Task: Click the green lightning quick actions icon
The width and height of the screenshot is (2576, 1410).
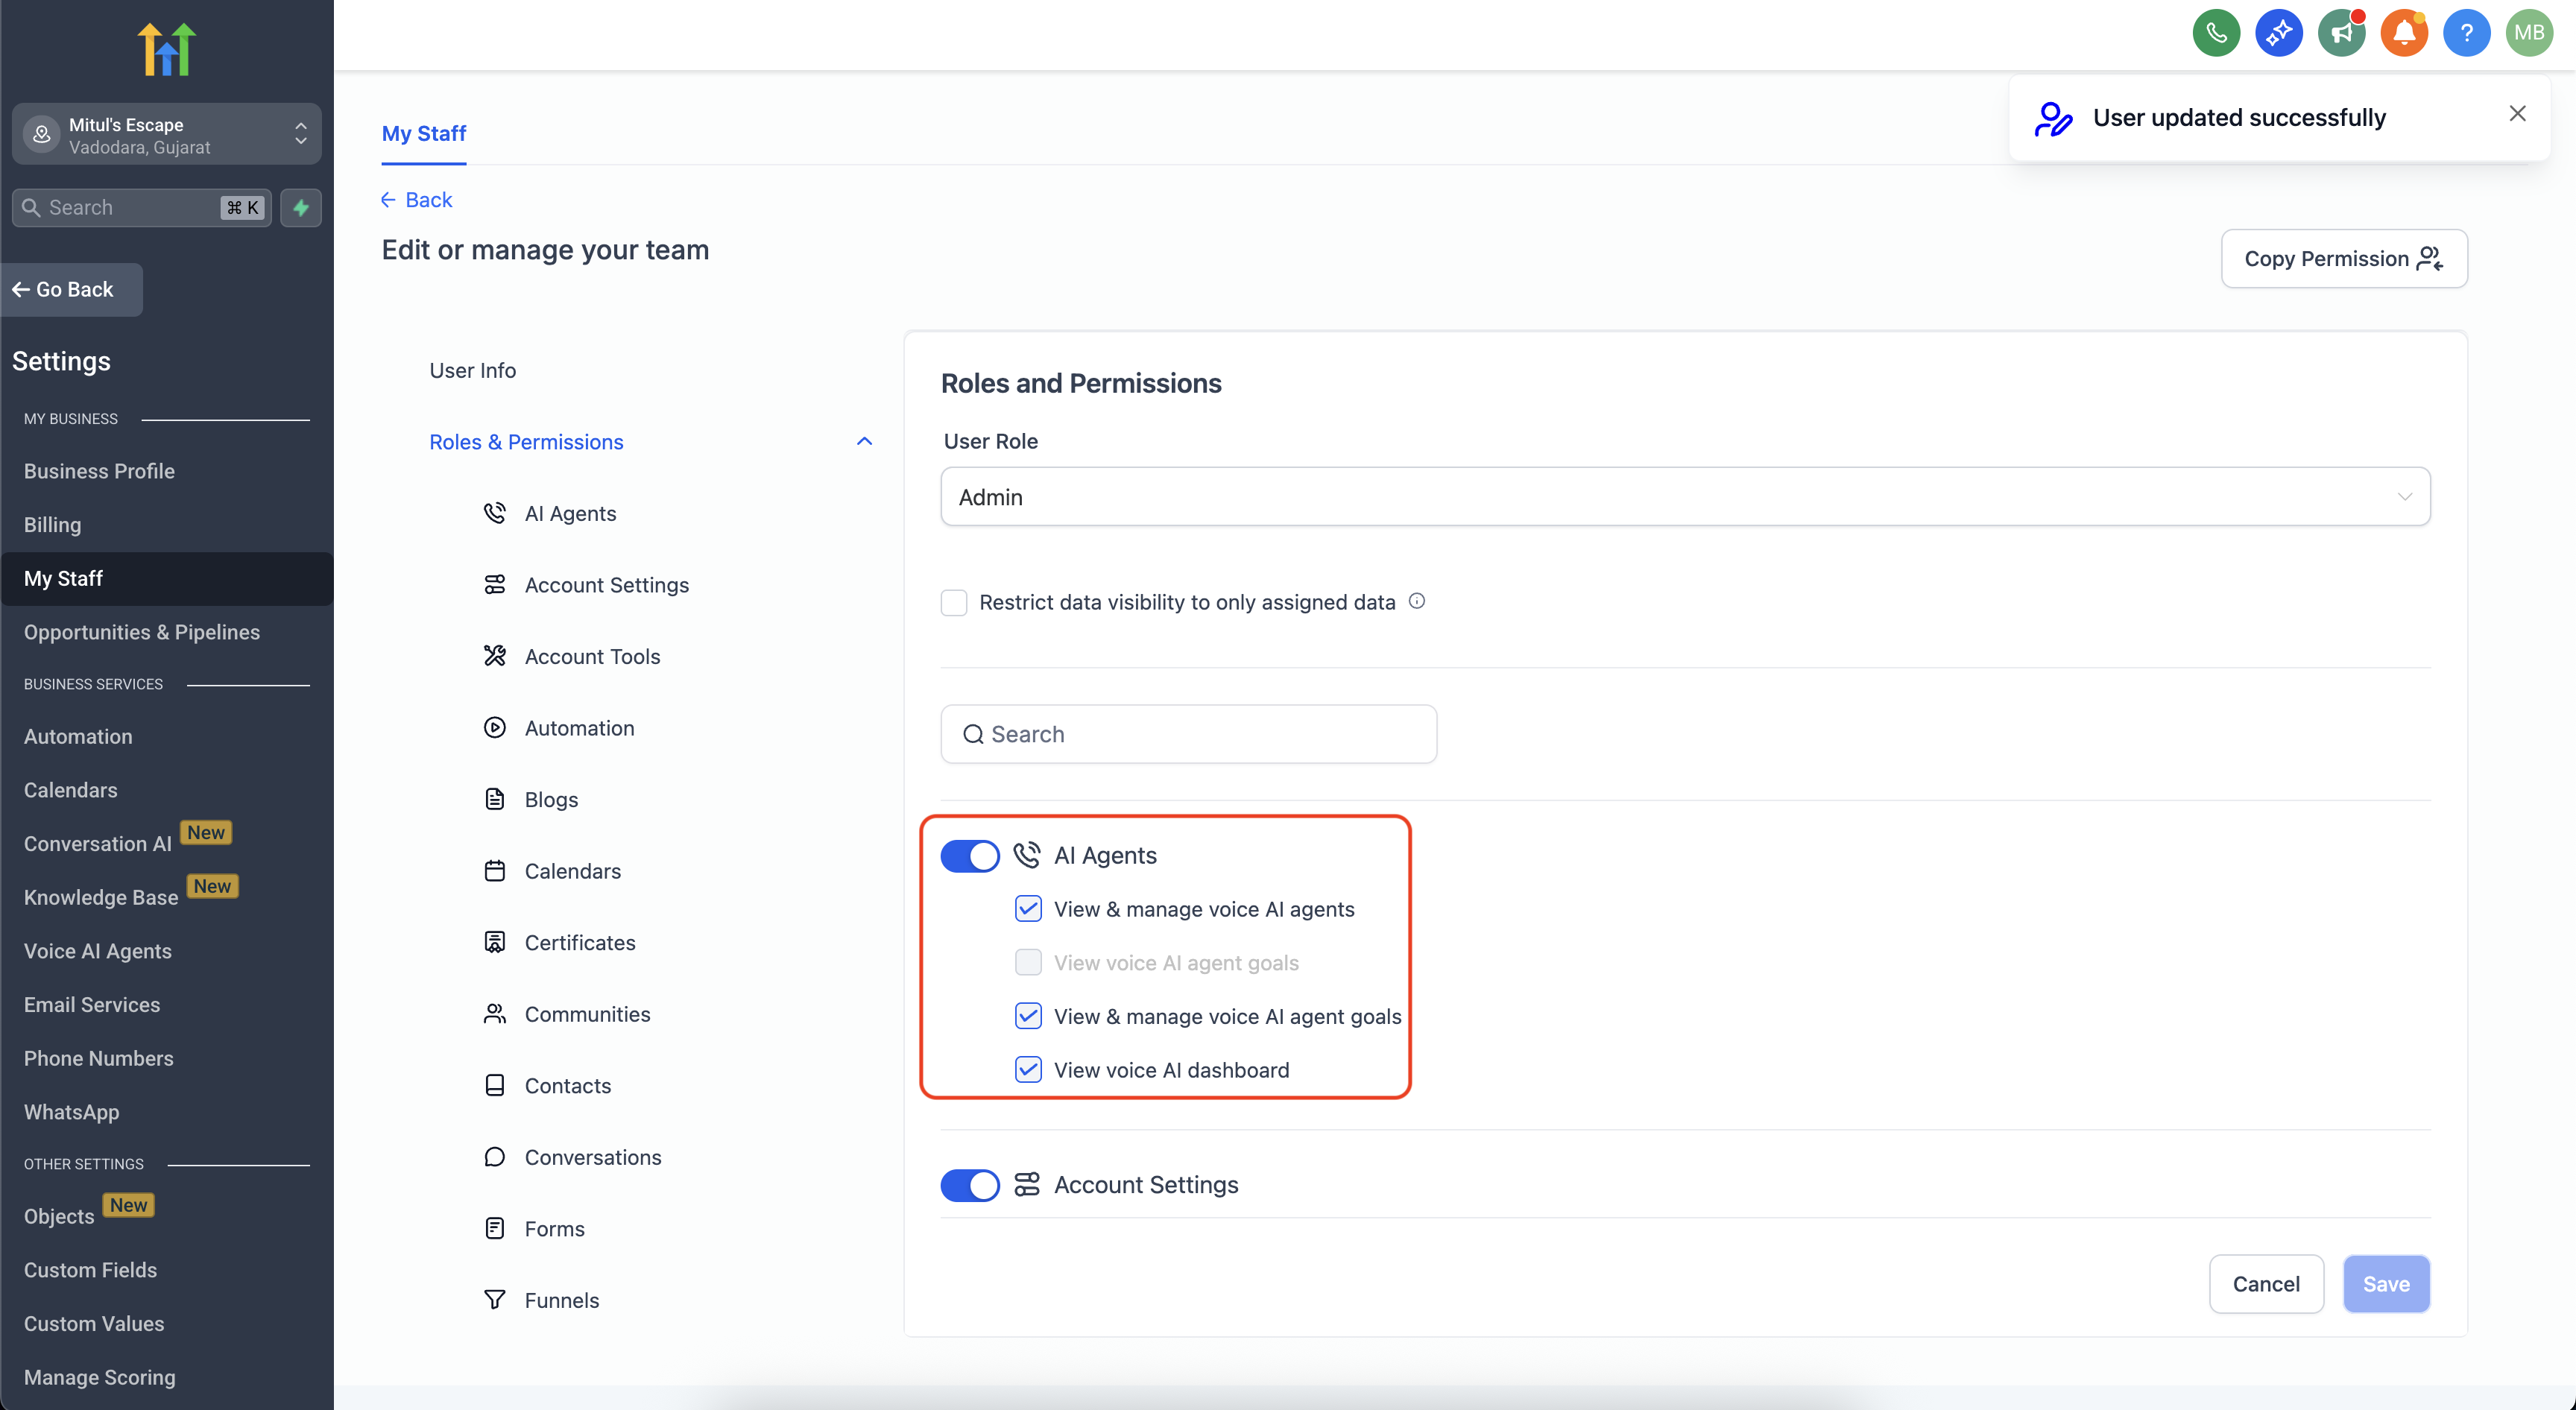Action: click(301, 208)
